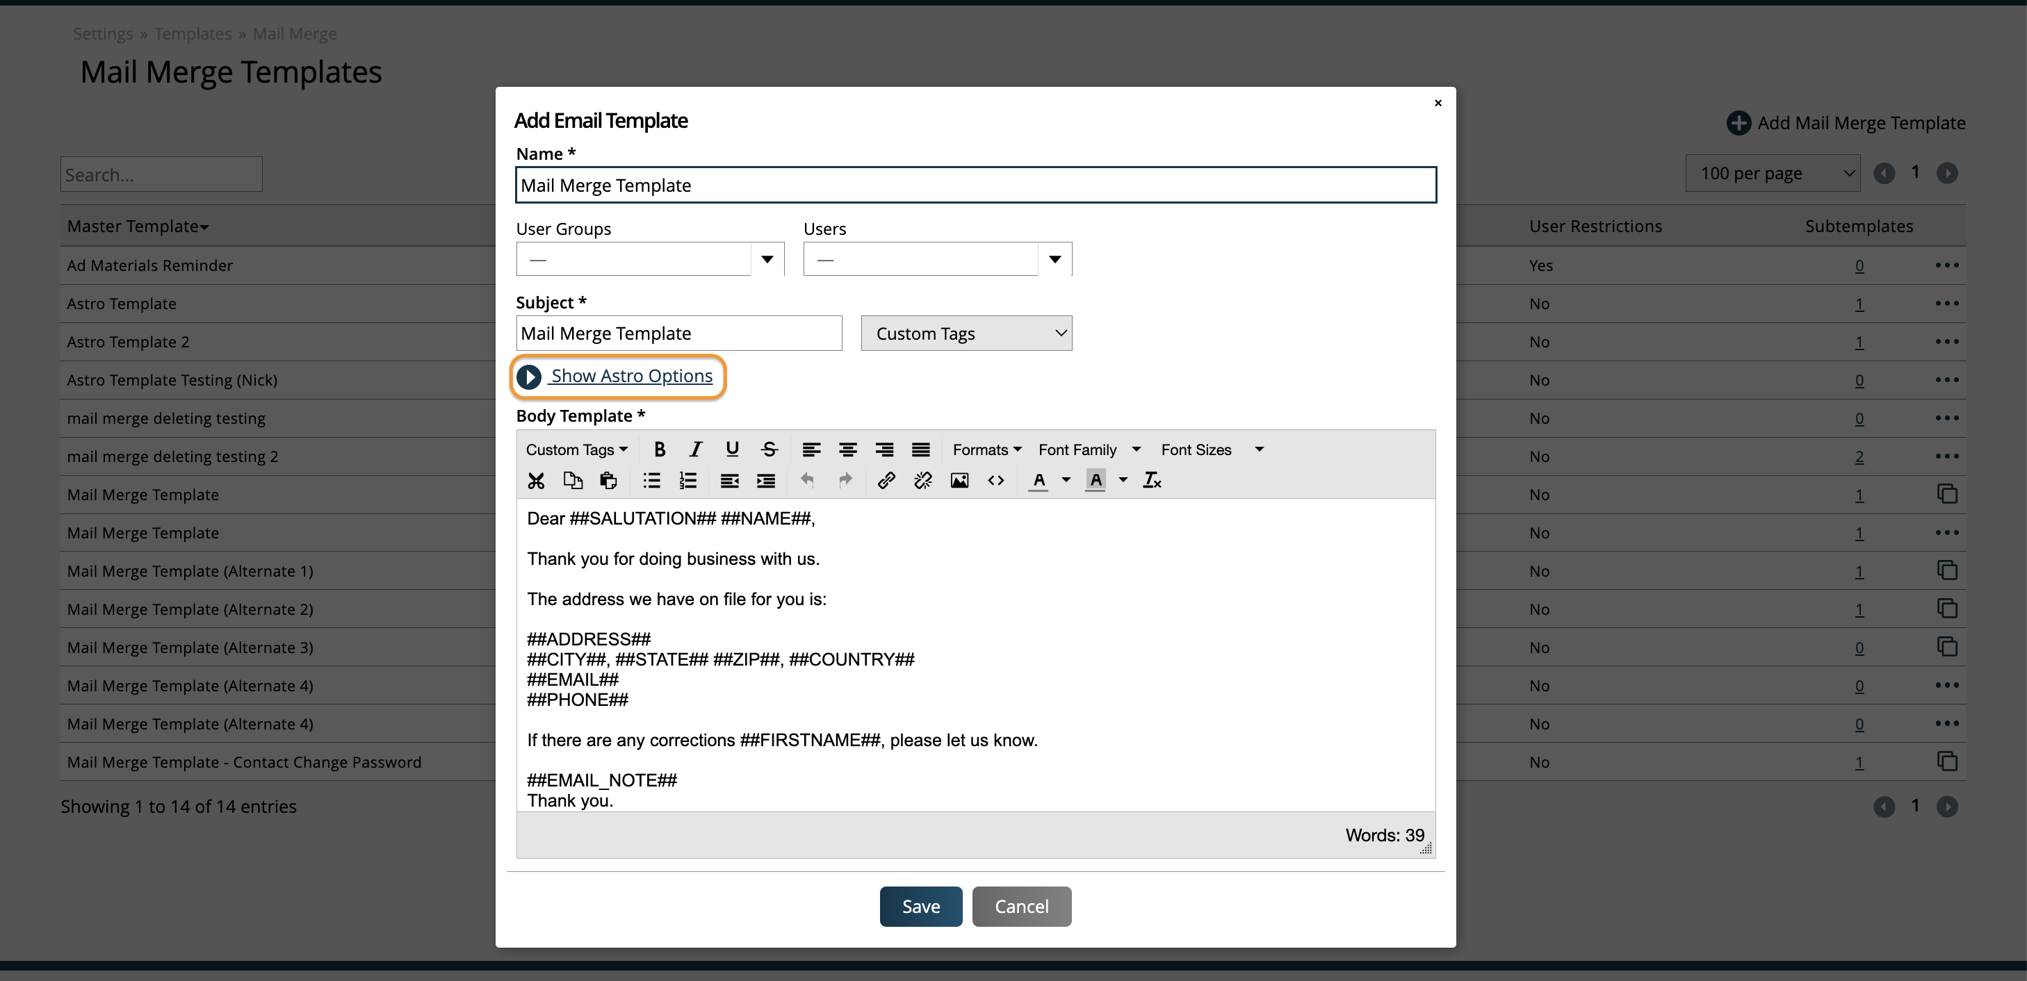Go to next page at top
Image resolution: width=2027 pixels, height=981 pixels.
pyautogui.click(x=1947, y=173)
